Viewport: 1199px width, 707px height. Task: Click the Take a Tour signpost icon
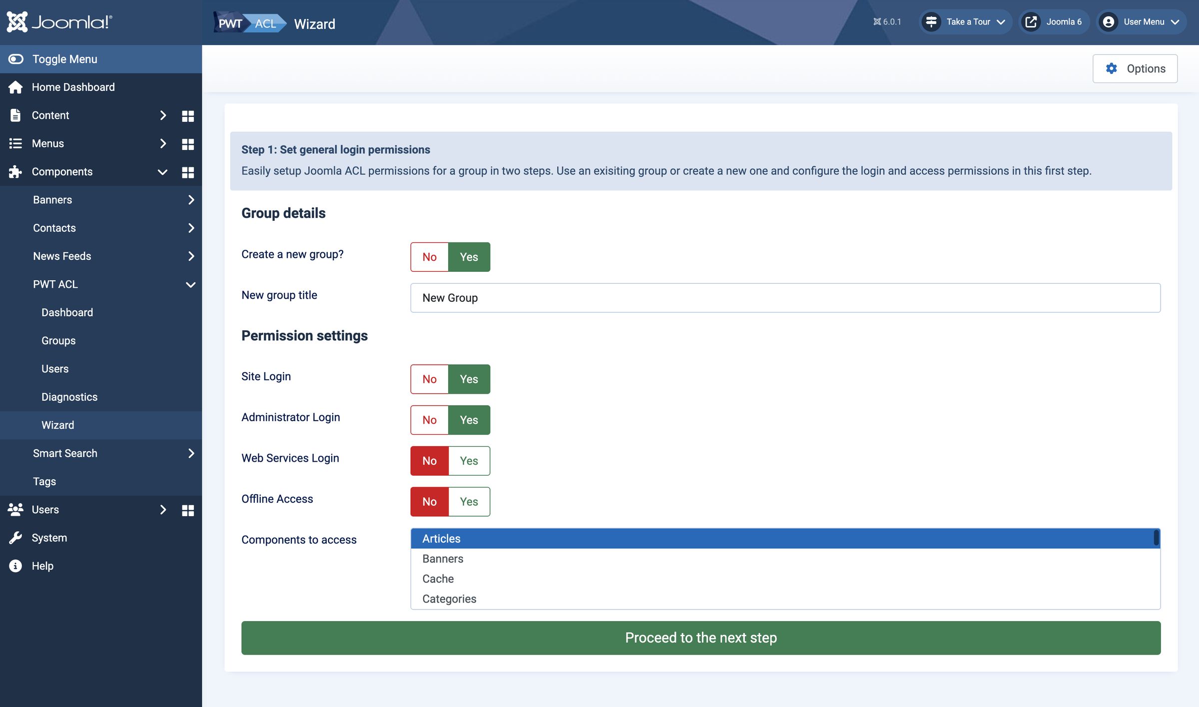[x=931, y=21]
